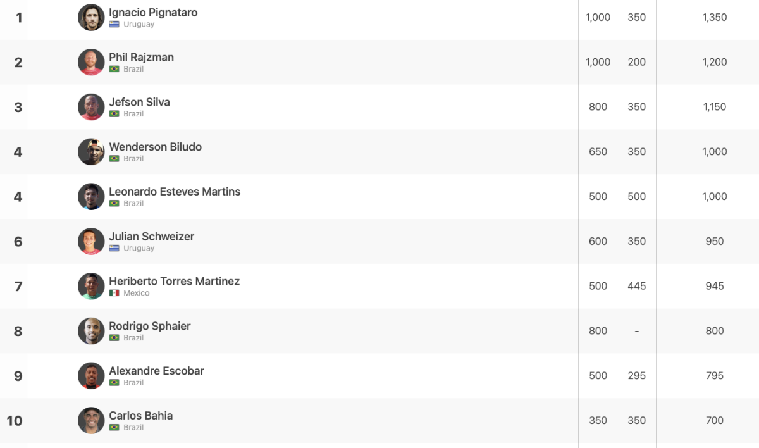Viewport: 759px width, 448px height.
Task: Click the Mexico flag icon
Action: 114,293
